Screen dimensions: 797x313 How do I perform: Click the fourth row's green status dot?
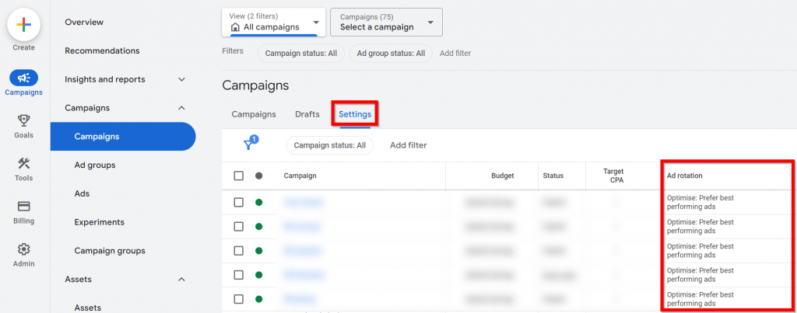(x=258, y=275)
